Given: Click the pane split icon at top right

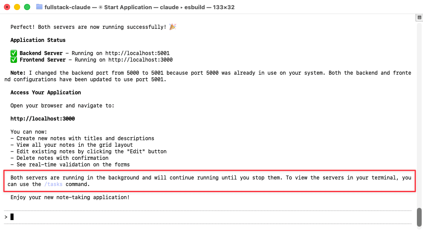Looking at the screenshot, I should click(x=419, y=17).
